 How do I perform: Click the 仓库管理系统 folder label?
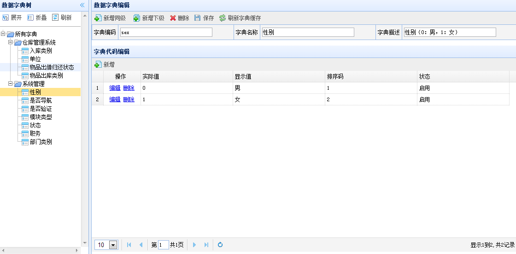click(x=39, y=42)
